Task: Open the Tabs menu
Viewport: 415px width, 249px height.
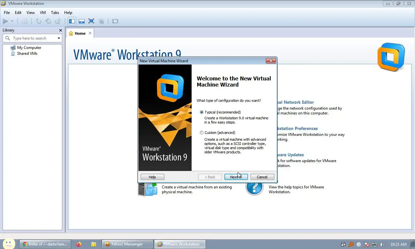Action: [x=55, y=13]
